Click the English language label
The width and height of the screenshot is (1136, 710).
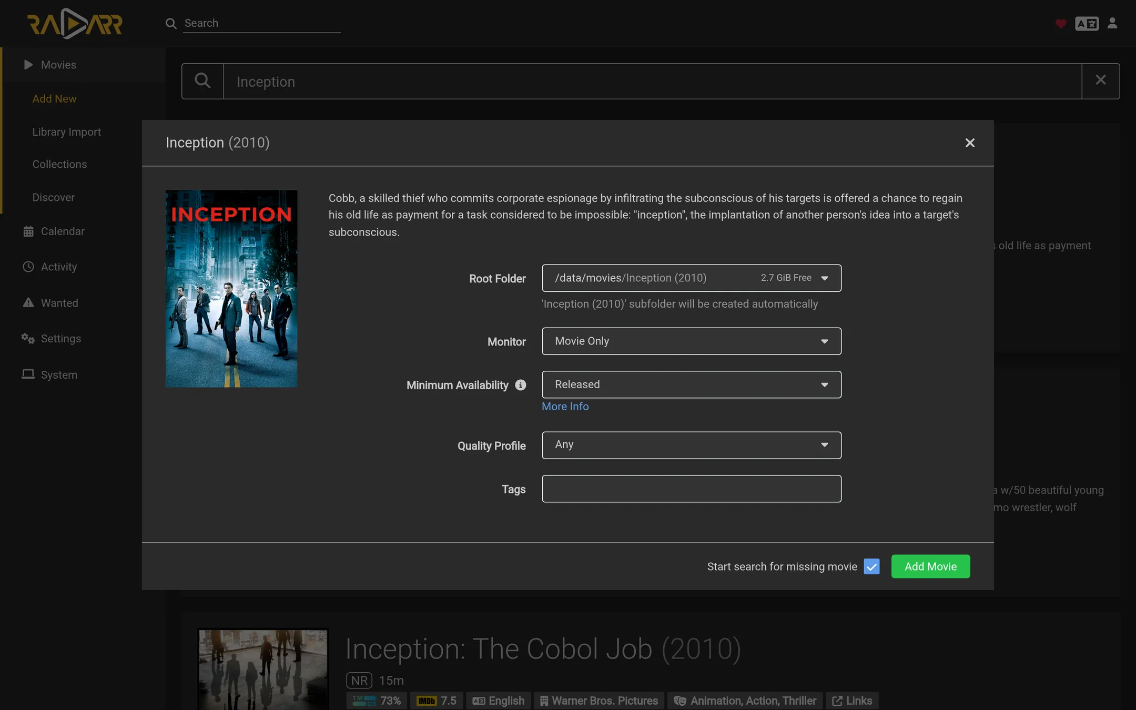tap(498, 701)
